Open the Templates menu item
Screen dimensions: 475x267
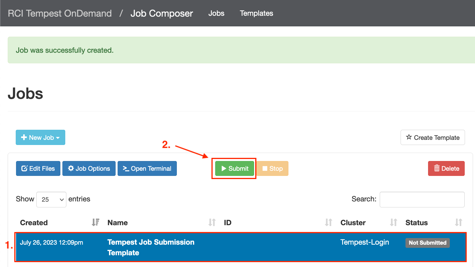[256, 13]
